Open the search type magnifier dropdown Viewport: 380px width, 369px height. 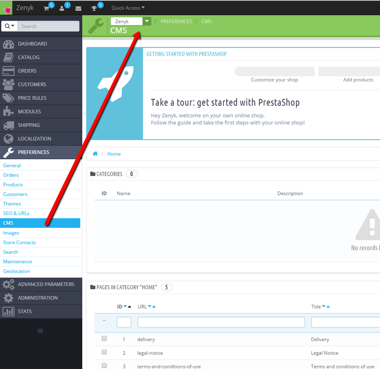click(x=9, y=26)
